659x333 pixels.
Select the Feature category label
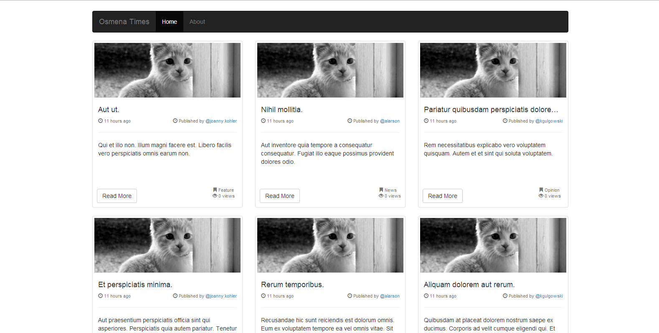point(226,190)
